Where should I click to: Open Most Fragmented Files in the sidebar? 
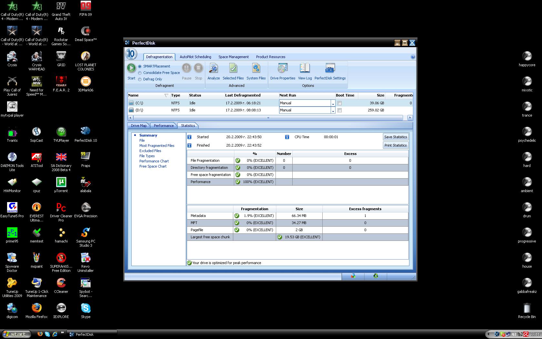[x=157, y=146]
